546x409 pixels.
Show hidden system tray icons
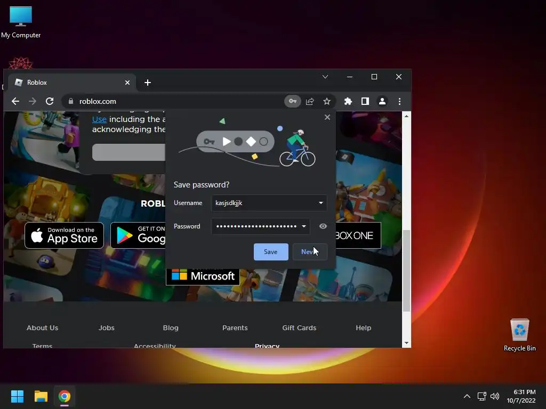(x=467, y=396)
